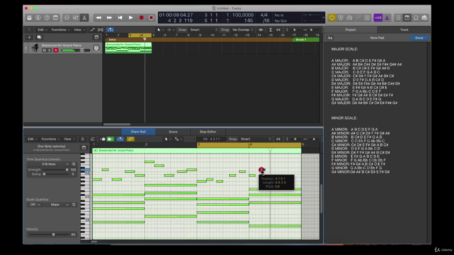This screenshot has width=454, height=255.
Task: Toggle the Count-in 1234 button
Action: (378, 18)
